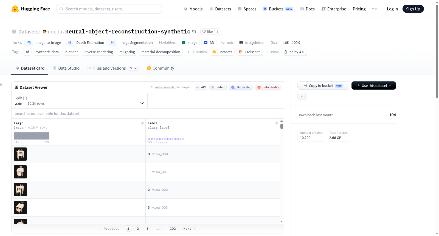Go to Next page of rows
This screenshot has height=236, width=439.
(x=189, y=229)
